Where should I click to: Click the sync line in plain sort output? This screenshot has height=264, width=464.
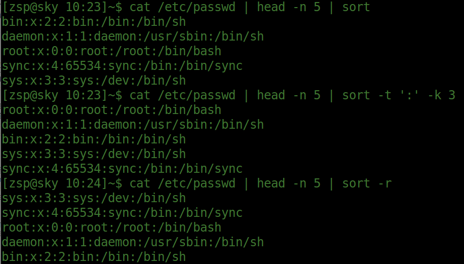coord(122,66)
